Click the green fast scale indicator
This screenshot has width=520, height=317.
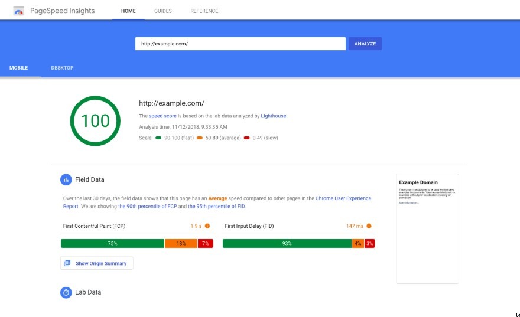pos(158,138)
